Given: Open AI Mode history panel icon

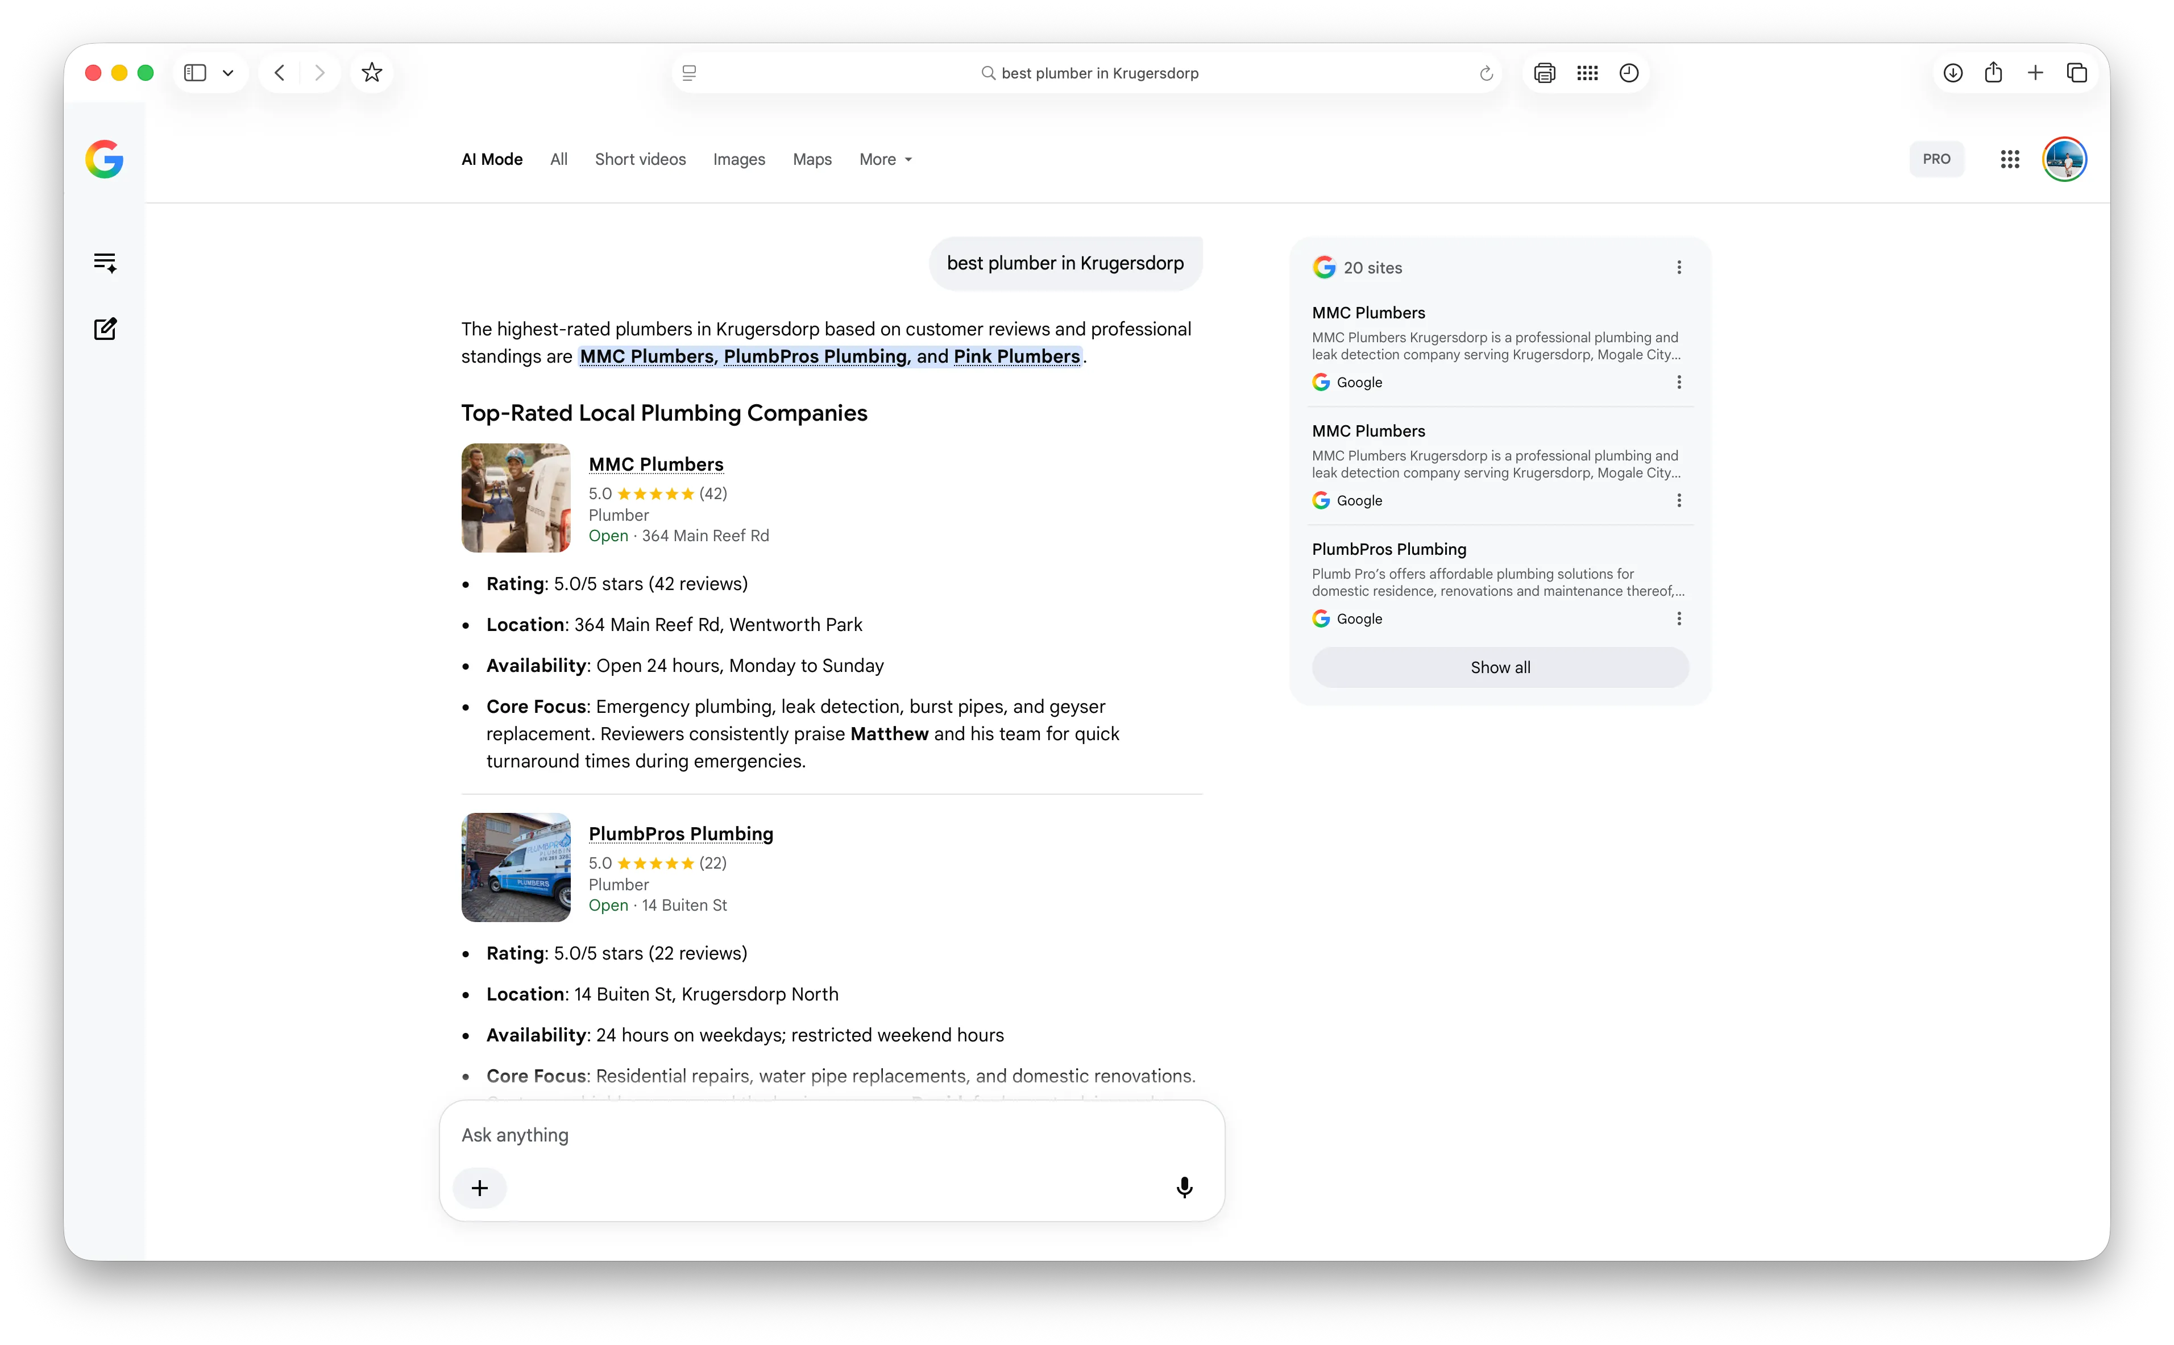Looking at the screenshot, I should coord(105,263).
